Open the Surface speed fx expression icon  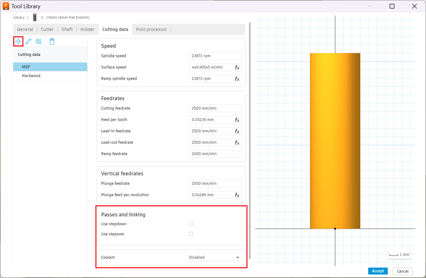tap(237, 67)
